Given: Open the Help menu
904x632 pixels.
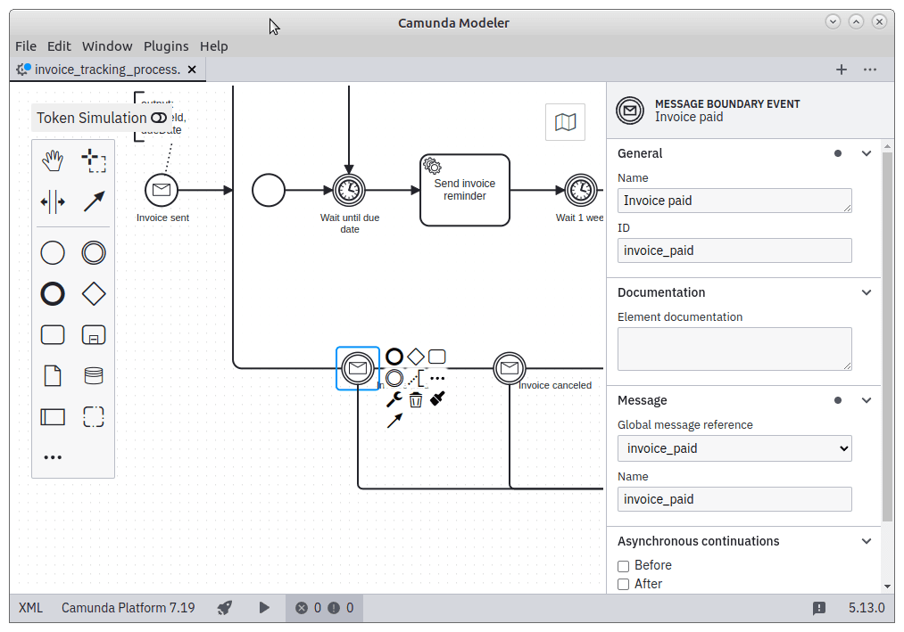Looking at the screenshot, I should tap(214, 46).
